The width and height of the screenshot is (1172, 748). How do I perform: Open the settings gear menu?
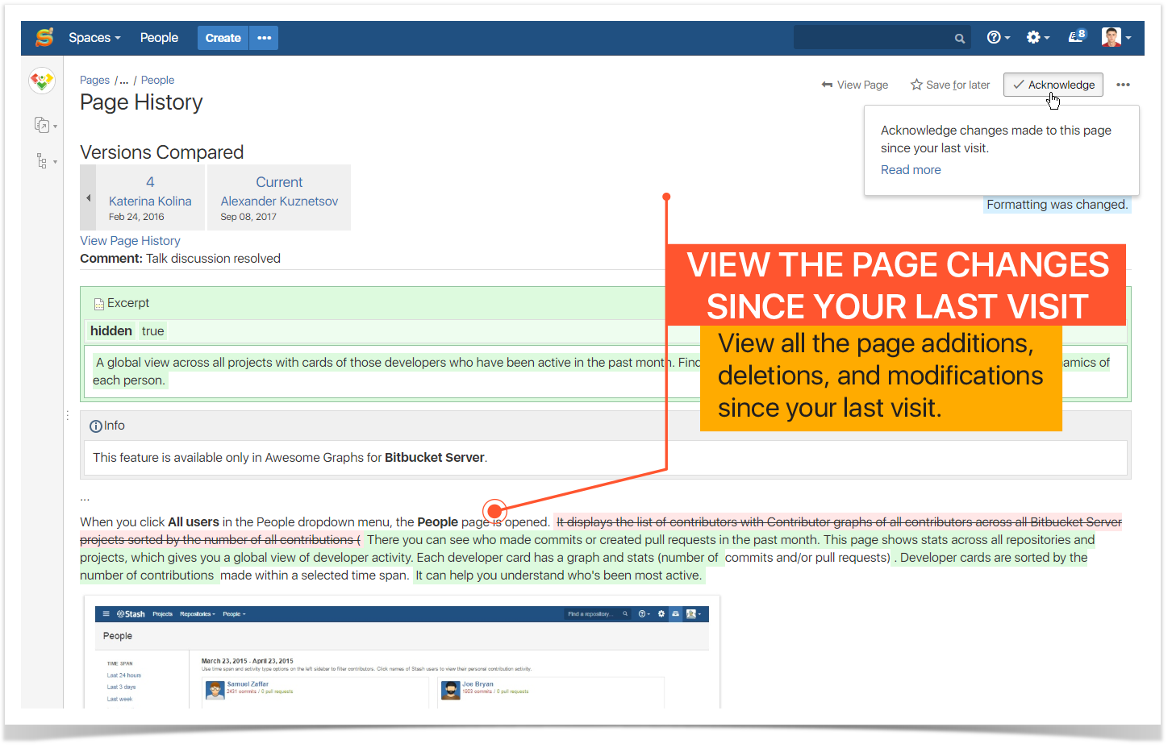1037,37
